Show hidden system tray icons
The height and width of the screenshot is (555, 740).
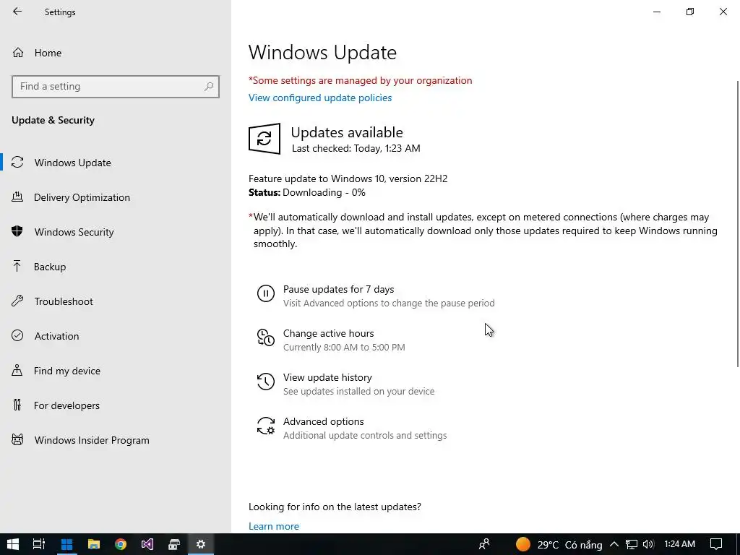point(614,544)
